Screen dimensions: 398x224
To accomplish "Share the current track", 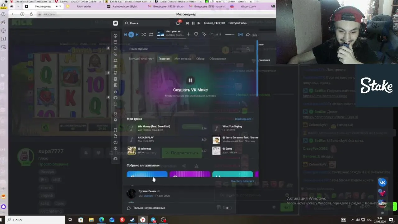I will [x=248, y=35].
